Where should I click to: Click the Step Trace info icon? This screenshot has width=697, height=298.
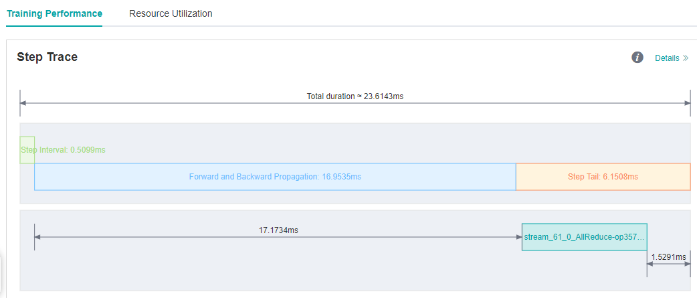pyautogui.click(x=637, y=58)
